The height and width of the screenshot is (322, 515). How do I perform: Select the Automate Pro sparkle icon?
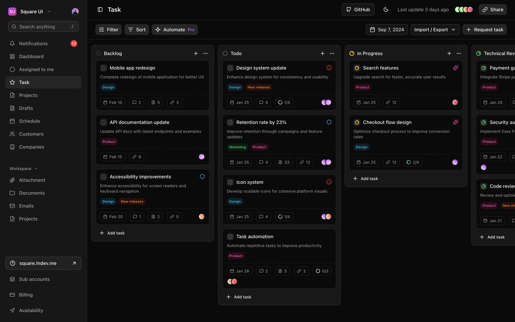point(158,29)
